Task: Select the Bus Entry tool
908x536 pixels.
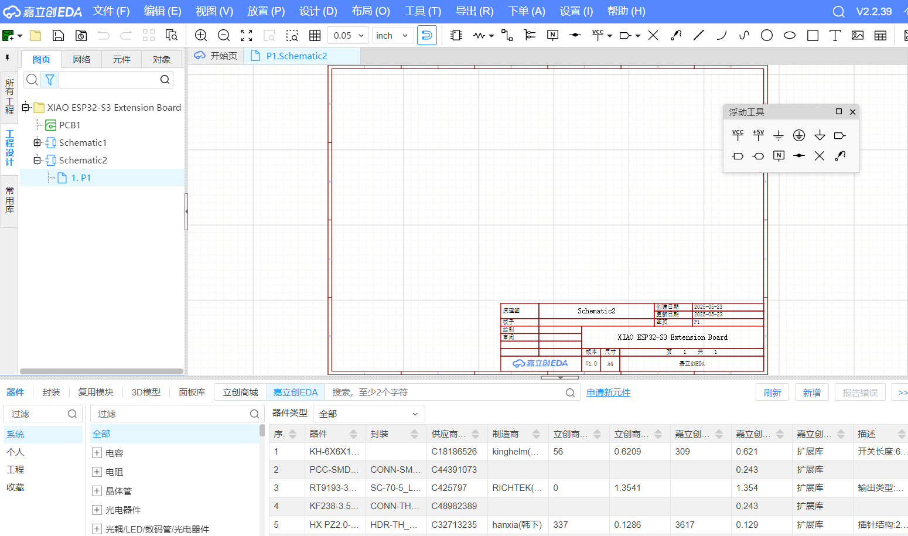Action: click(530, 35)
